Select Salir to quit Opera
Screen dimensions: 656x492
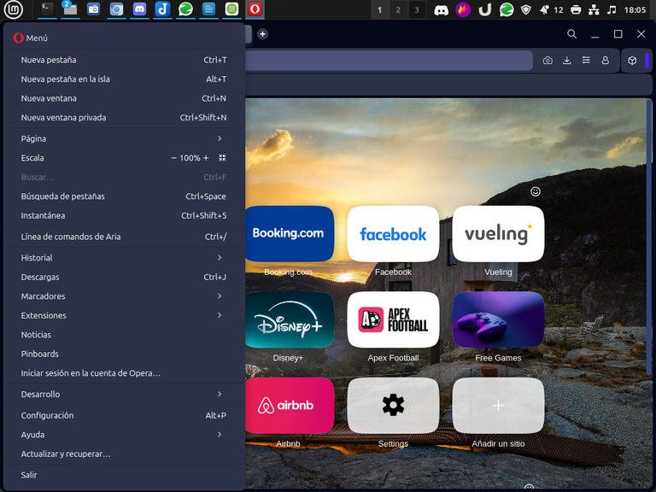point(124,475)
